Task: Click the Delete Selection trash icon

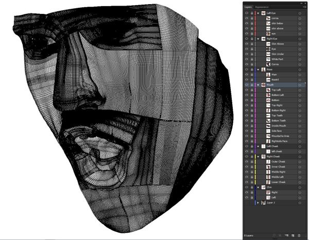Action: [299, 235]
